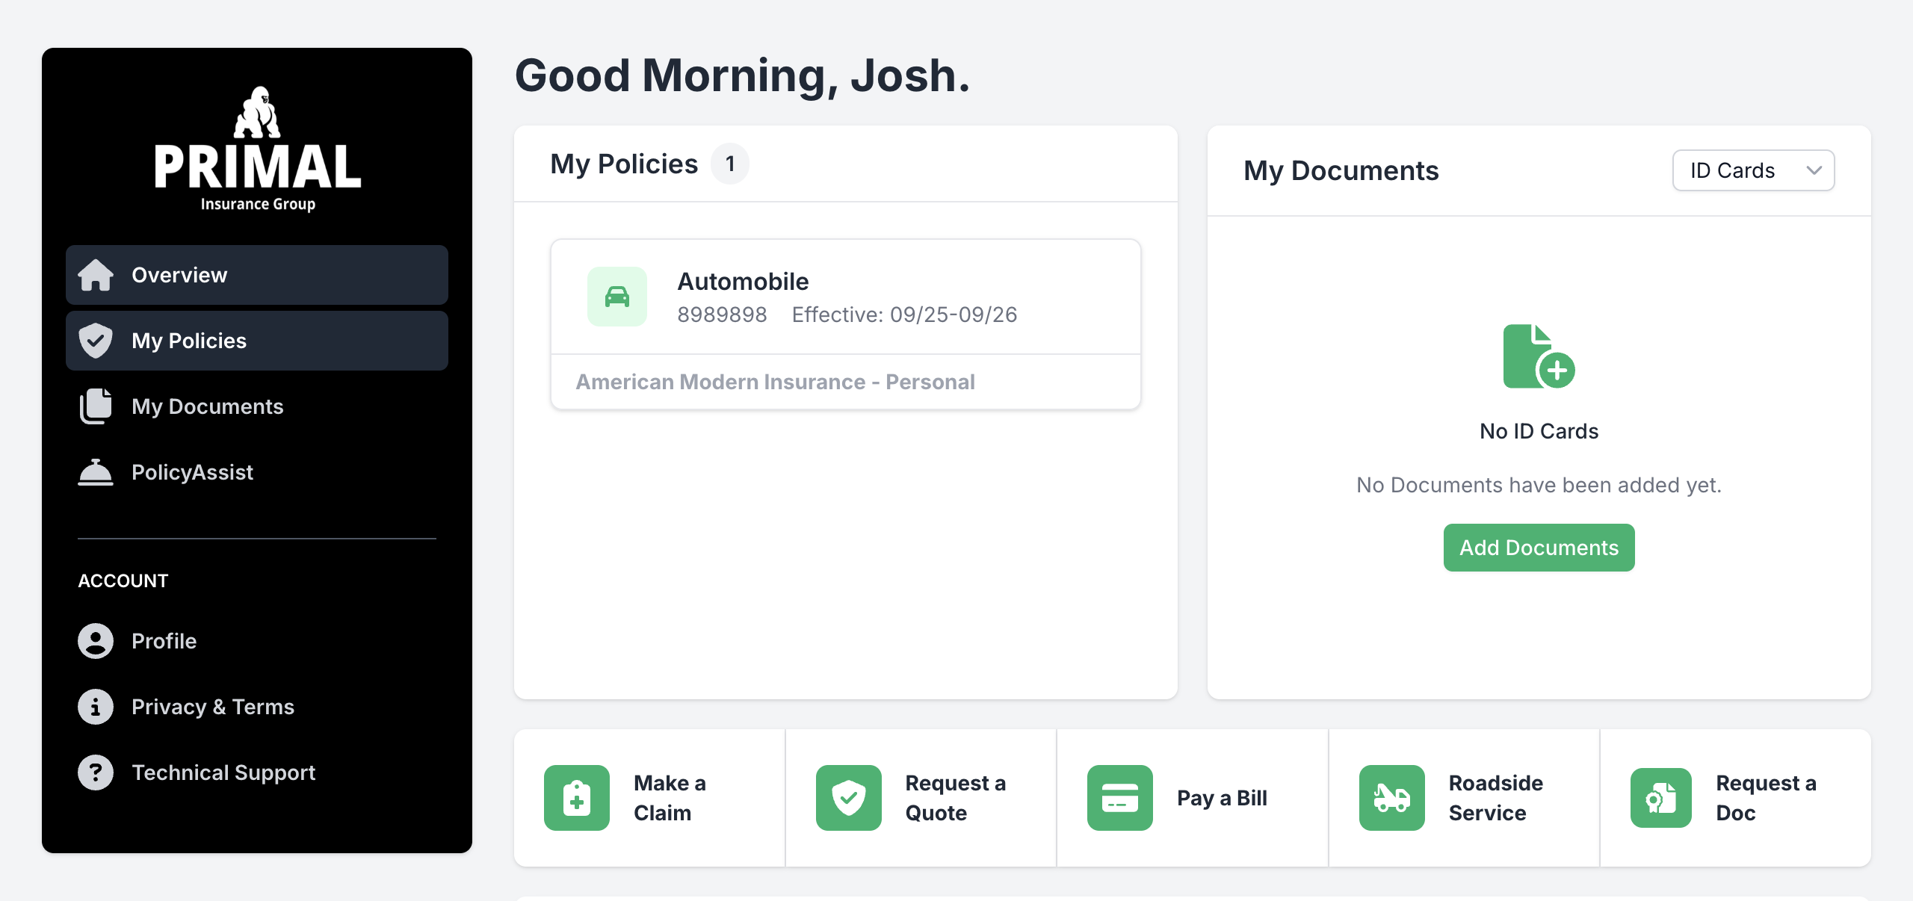Click the Automobile car icon
The height and width of the screenshot is (901, 1913).
pos(616,297)
